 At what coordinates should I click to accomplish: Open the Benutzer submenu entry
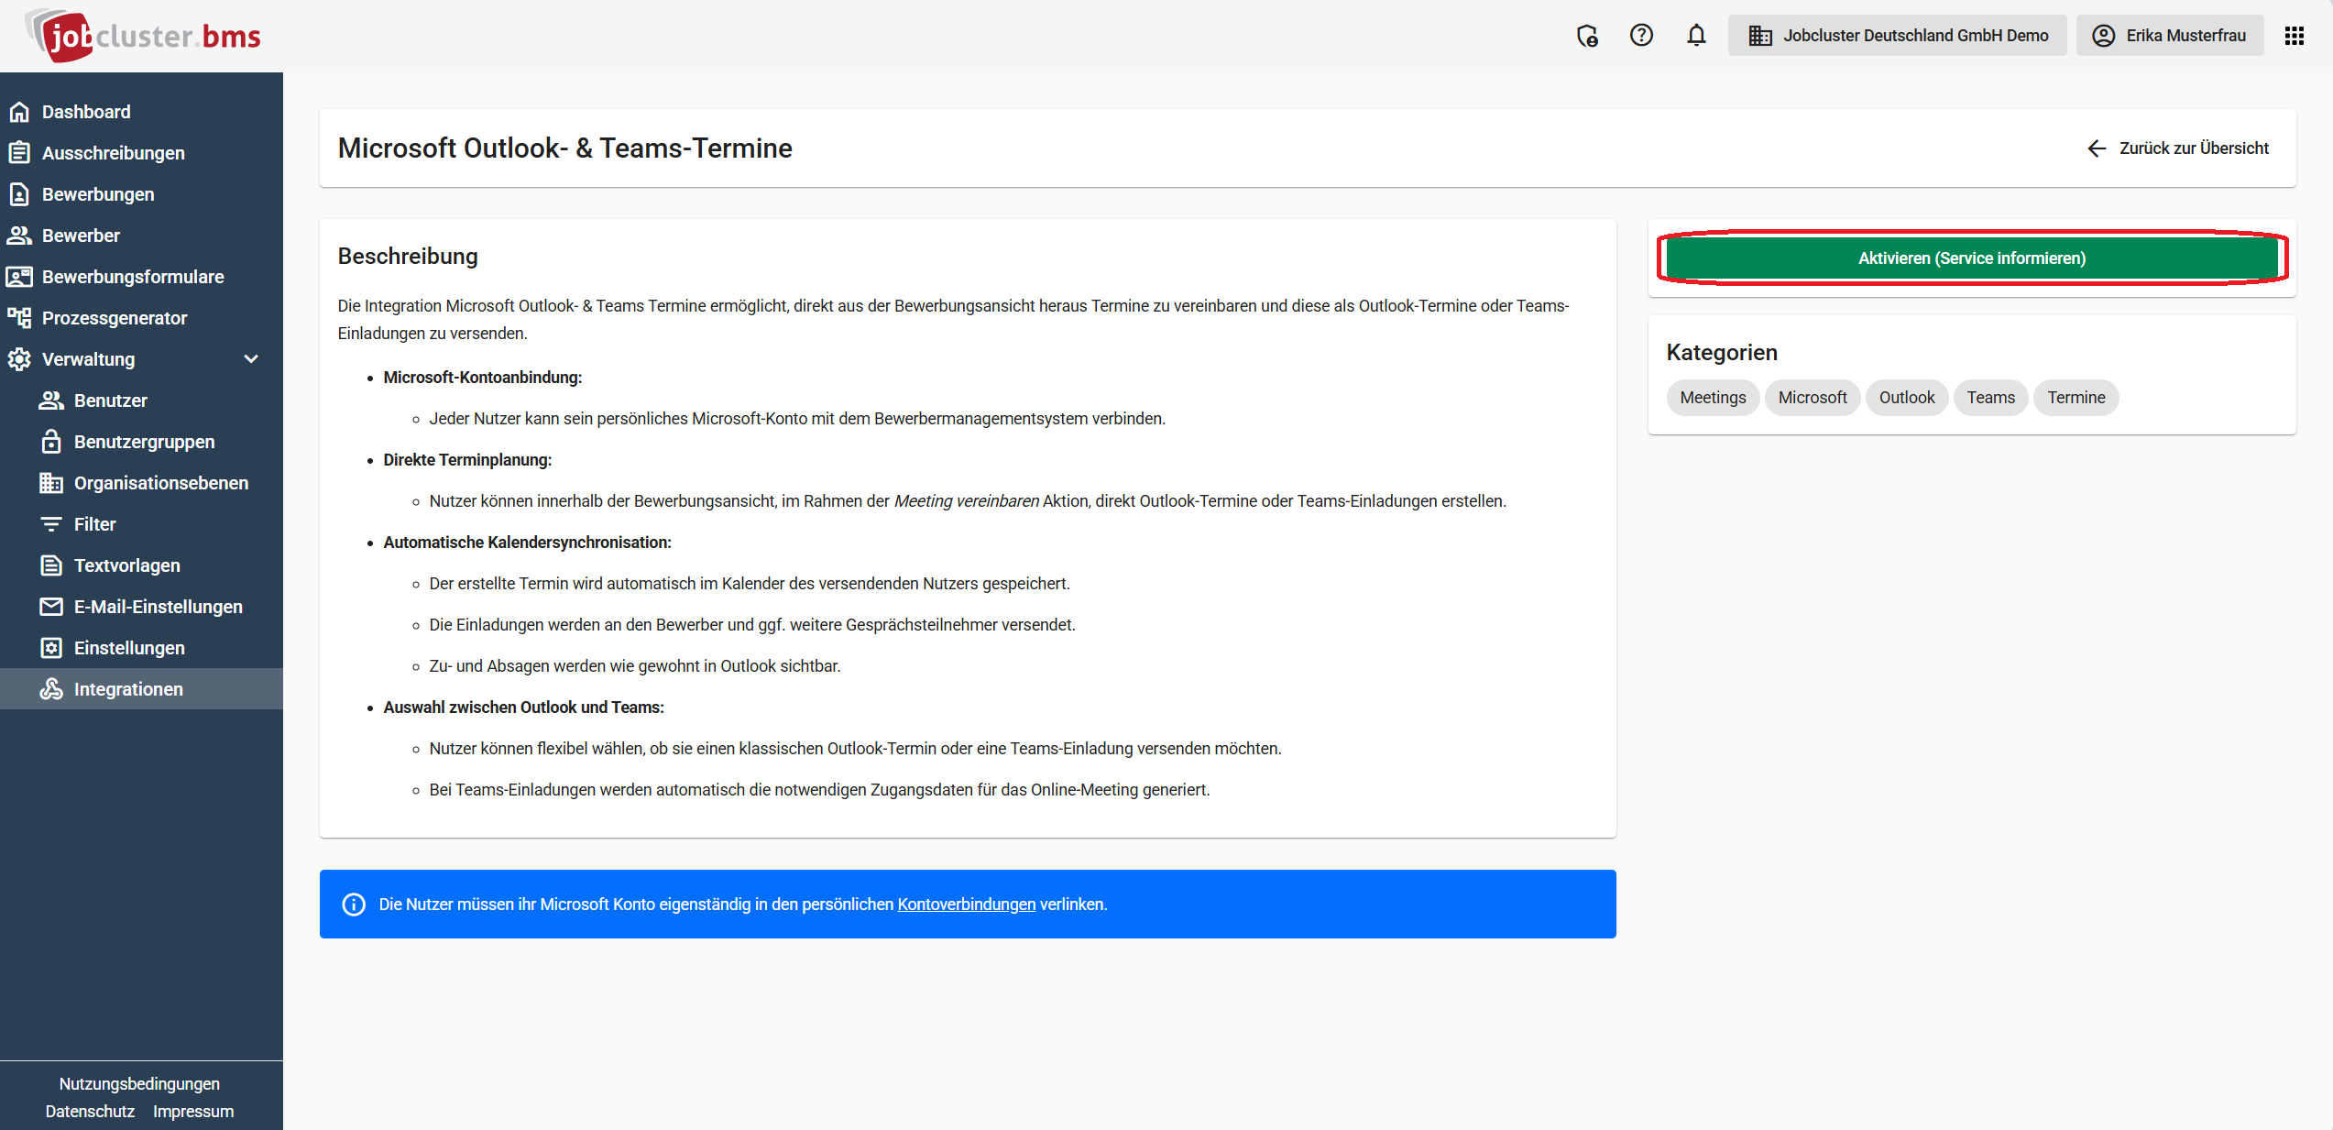click(141, 400)
